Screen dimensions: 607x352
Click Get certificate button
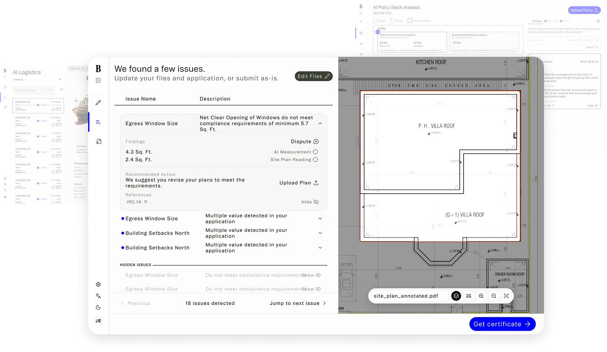[x=503, y=324]
